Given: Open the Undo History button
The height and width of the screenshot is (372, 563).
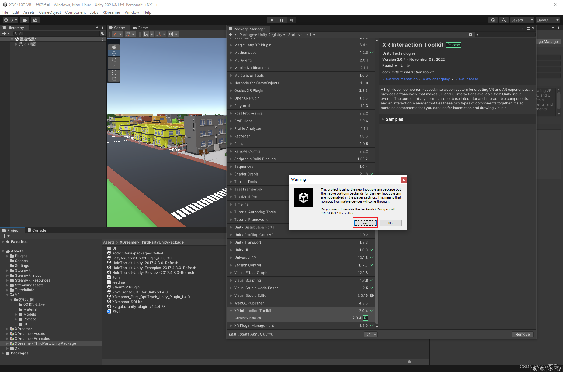Looking at the screenshot, I should [493, 20].
